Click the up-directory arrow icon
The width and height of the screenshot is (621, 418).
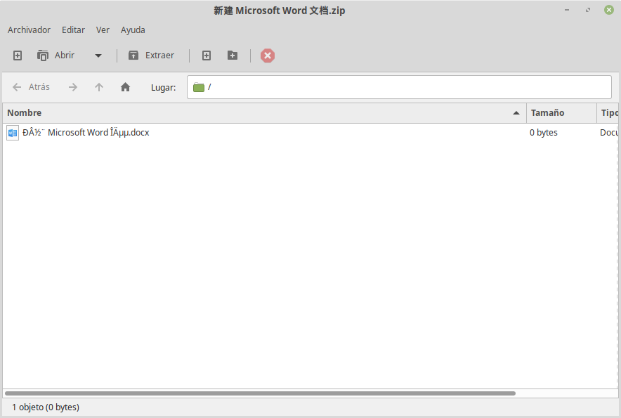98,87
